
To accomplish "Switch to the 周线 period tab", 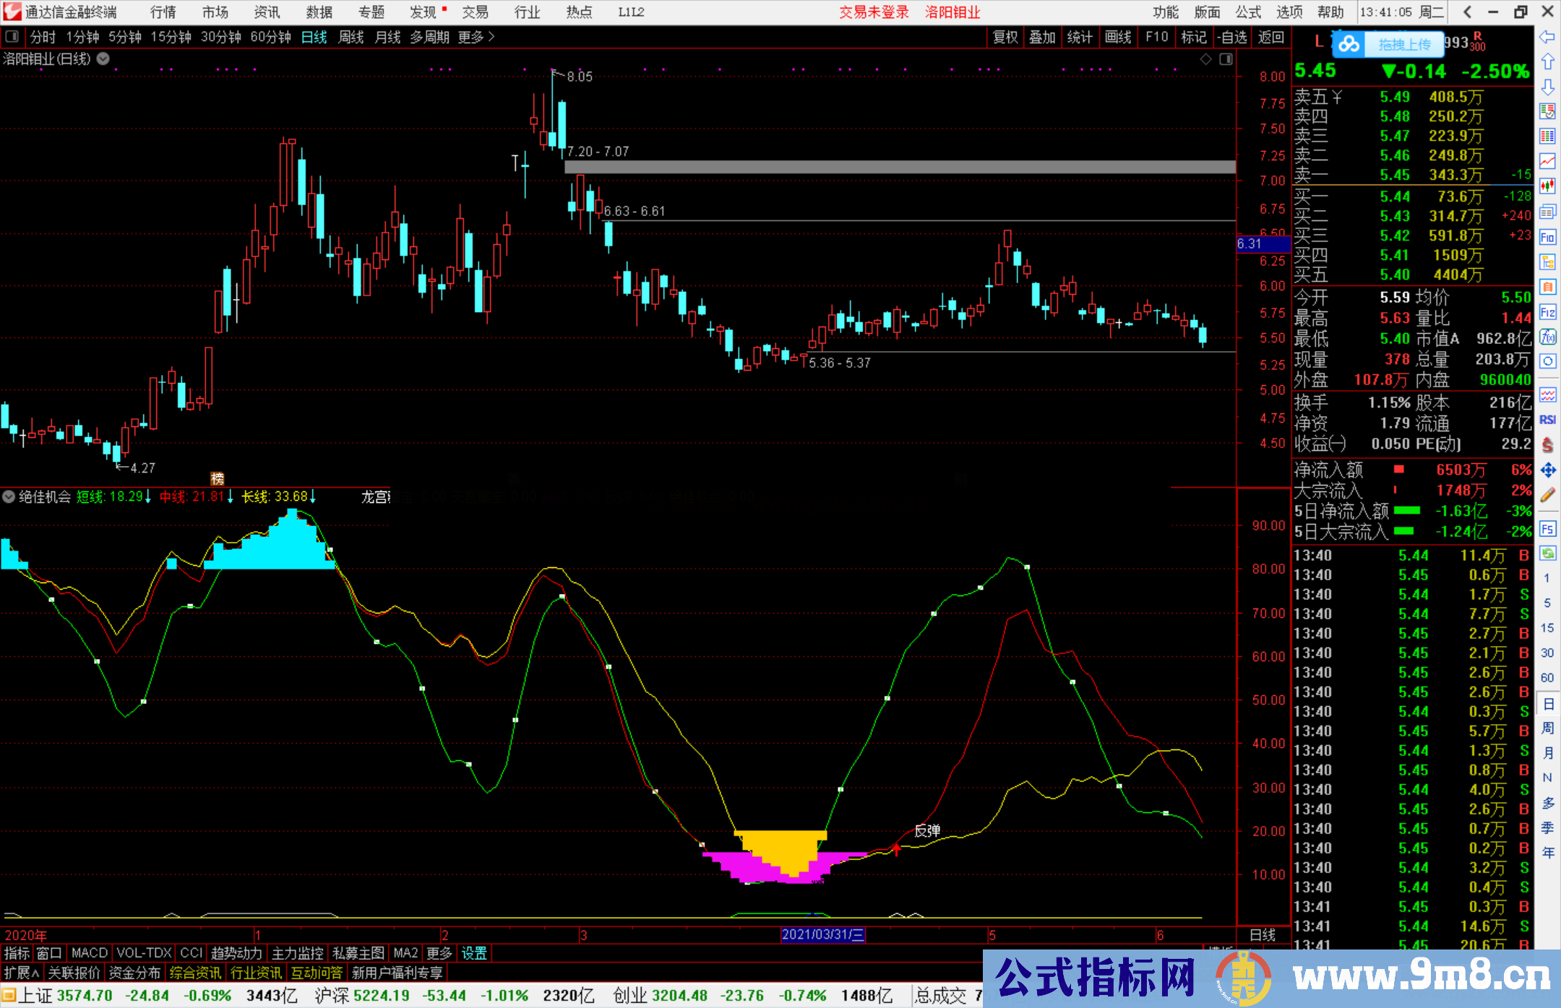I will pyautogui.click(x=351, y=37).
